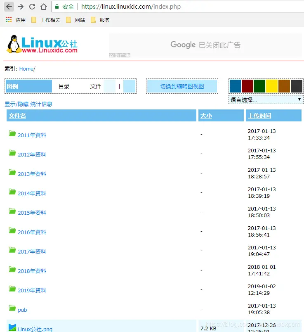Image resolution: width=304 pixels, height=332 pixels.
Task: Toggle 显示/隐藏 统计信息 link
Action: 28,104
